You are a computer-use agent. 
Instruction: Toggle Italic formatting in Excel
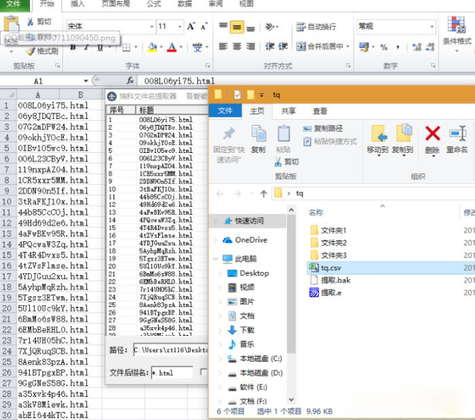87,47
